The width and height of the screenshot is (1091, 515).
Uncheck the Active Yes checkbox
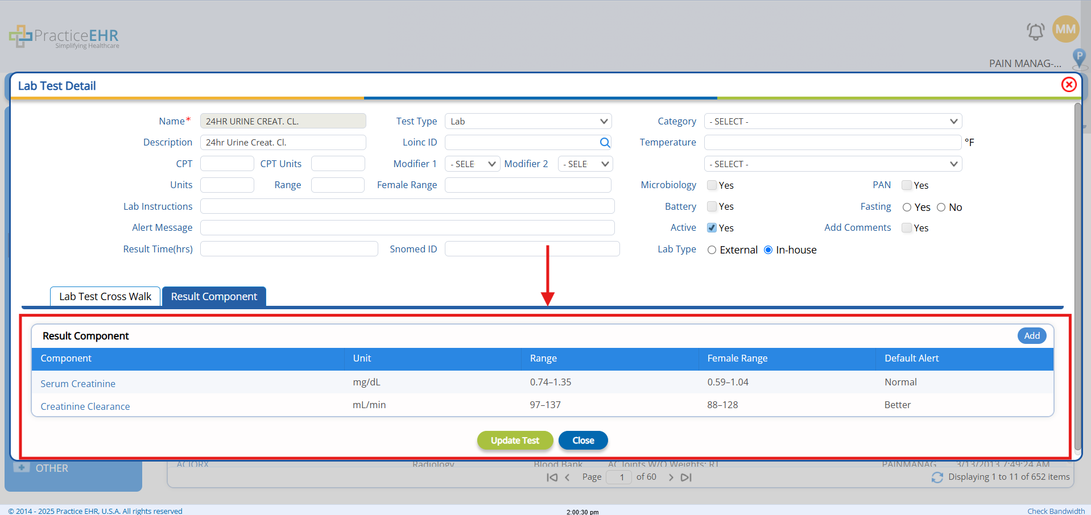click(712, 228)
